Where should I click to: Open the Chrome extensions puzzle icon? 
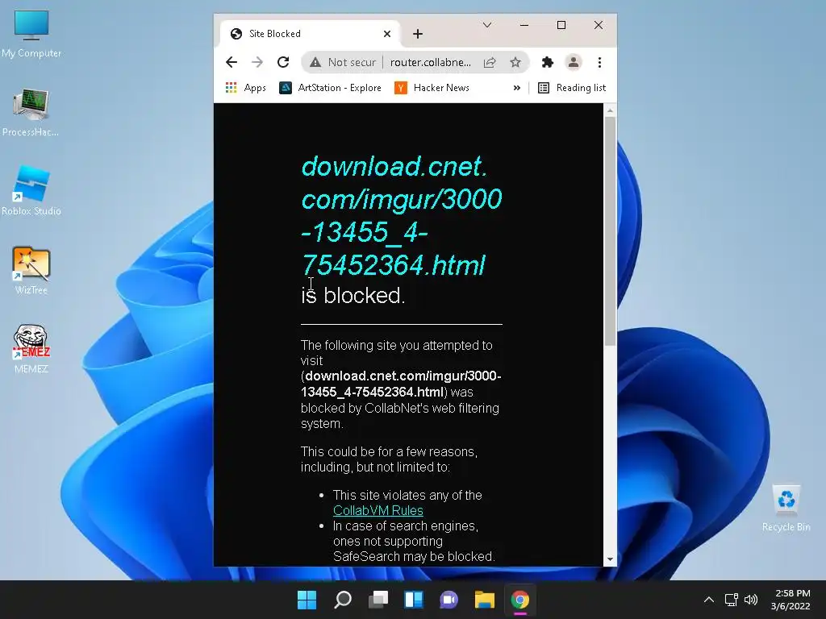(x=548, y=62)
